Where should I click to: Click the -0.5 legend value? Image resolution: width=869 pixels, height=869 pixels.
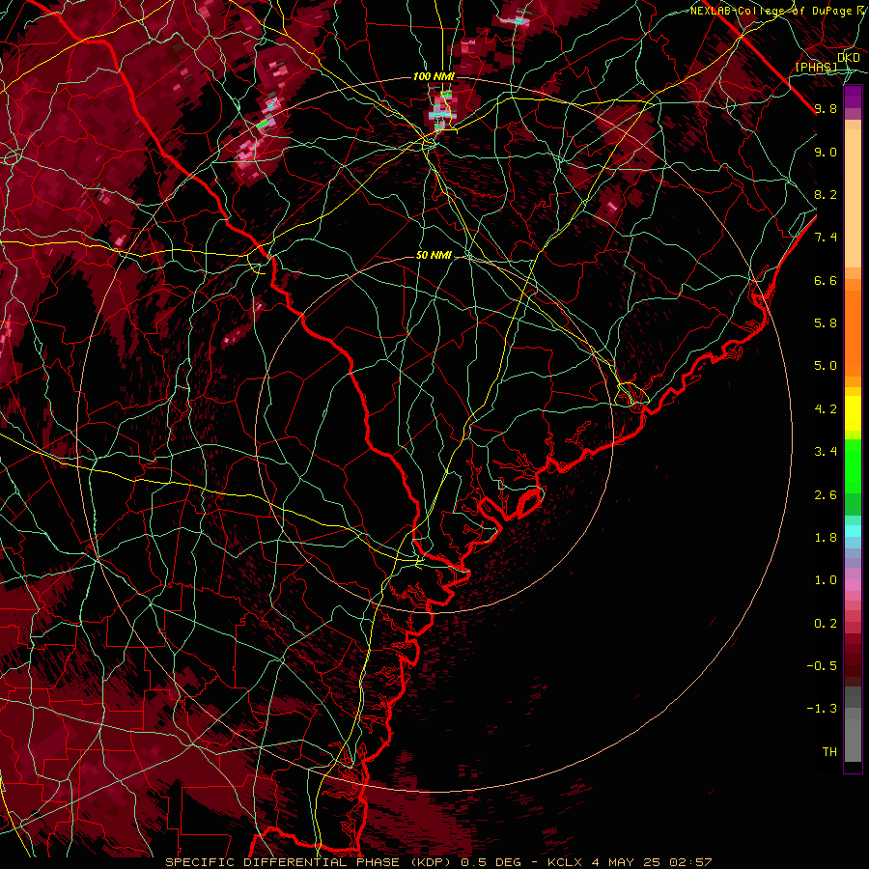(822, 666)
